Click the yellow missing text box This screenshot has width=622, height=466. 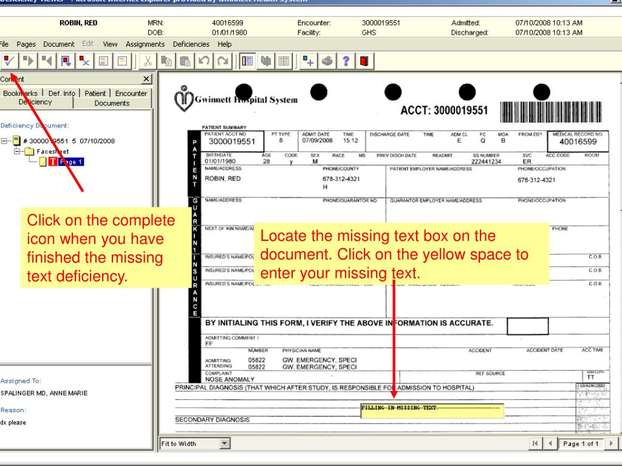[x=432, y=411]
